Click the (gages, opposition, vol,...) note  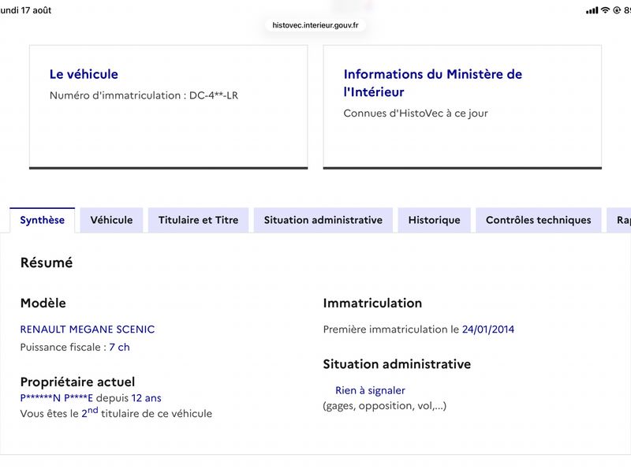(x=385, y=406)
